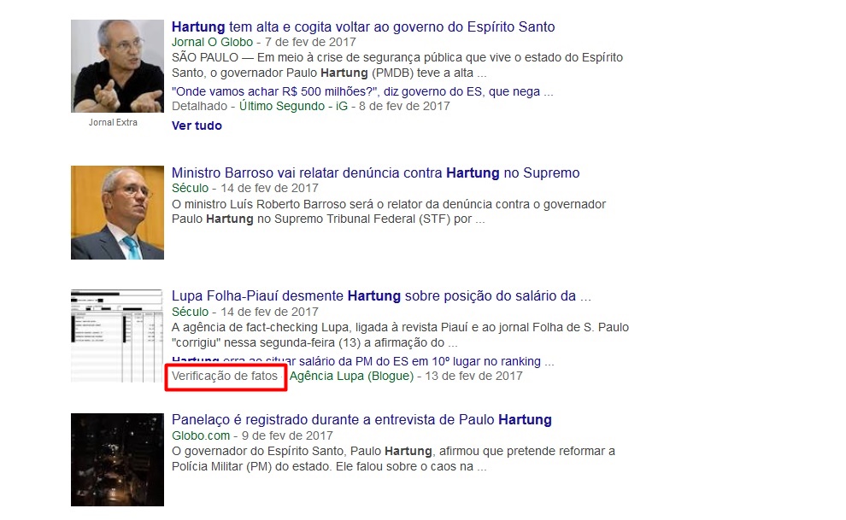Image resolution: width=846 pixels, height=520 pixels.
Task: Click the Jornal O Globo source name
Action: [x=212, y=42]
